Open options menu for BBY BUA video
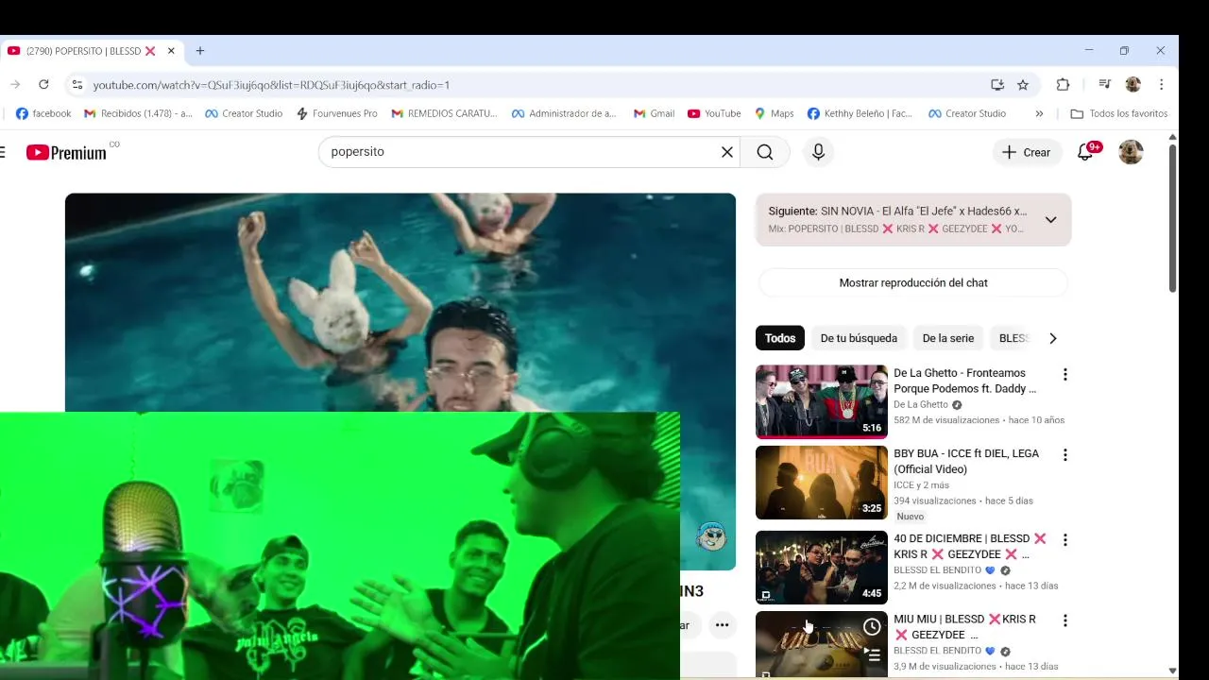The width and height of the screenshot is (1209, 680). pos(1064,455)
